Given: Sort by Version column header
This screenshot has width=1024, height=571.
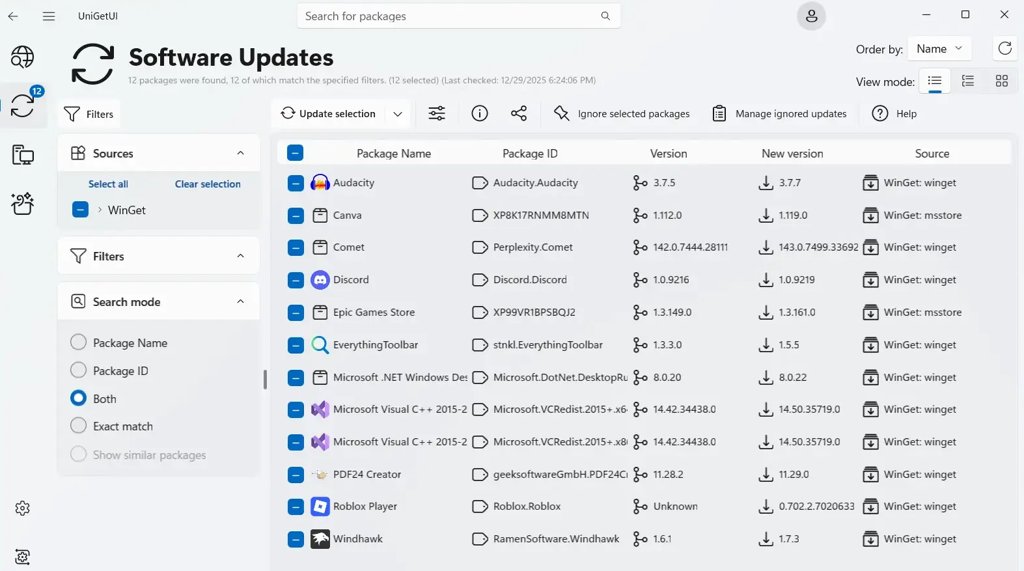Looking at the screenshot, I should [x=669, y=154].
